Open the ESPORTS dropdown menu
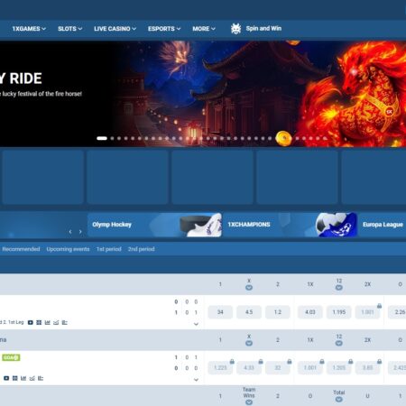Viewport: 406px width, 406px height. coord(164,29)
